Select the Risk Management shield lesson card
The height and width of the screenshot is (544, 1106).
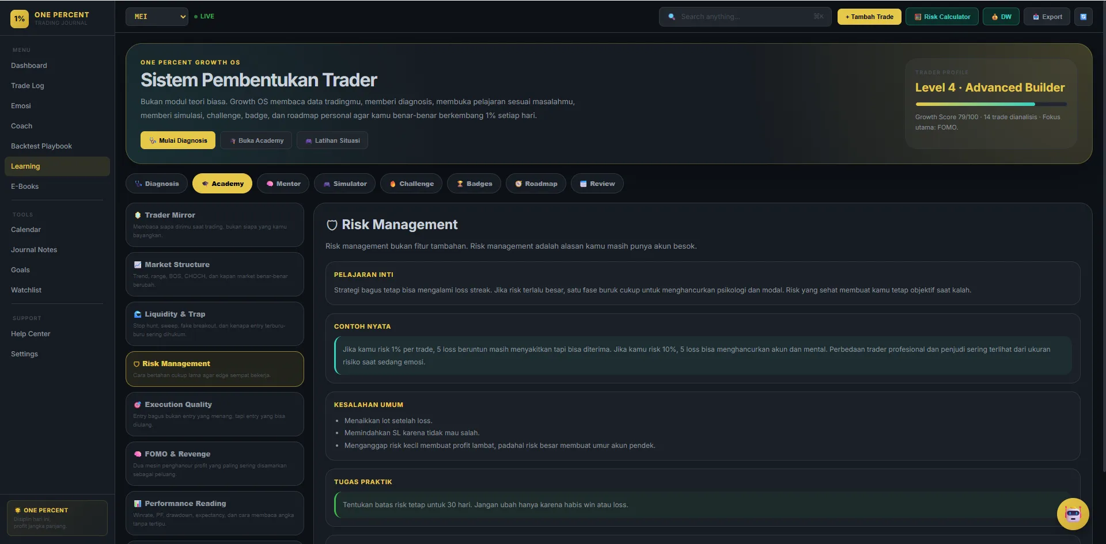coord(214,368)
